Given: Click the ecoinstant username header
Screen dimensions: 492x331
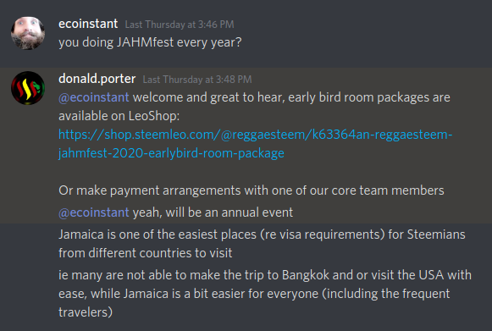Looking at the screenshot, I should (88, 24).
